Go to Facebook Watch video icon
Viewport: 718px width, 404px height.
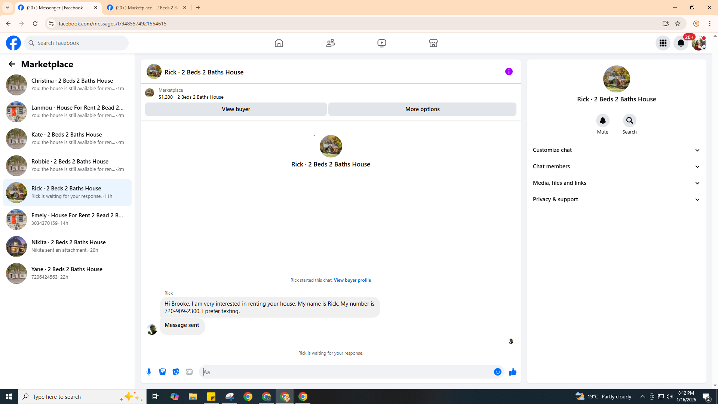pyautogui.click(x=381, y=43)
